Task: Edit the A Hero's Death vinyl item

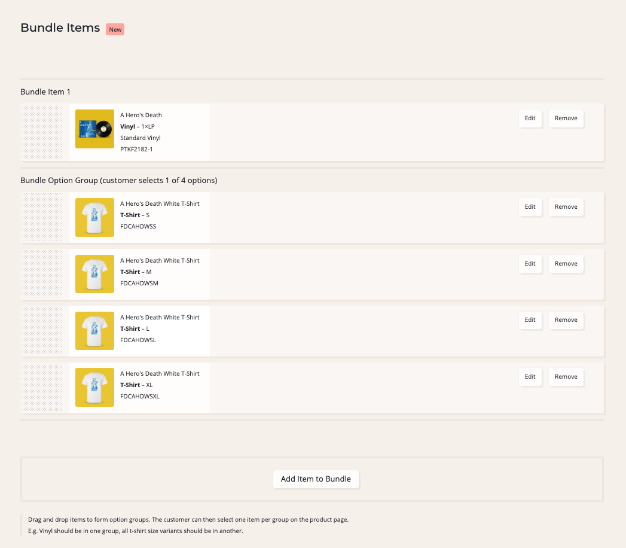Action: [x=530, y=118]
